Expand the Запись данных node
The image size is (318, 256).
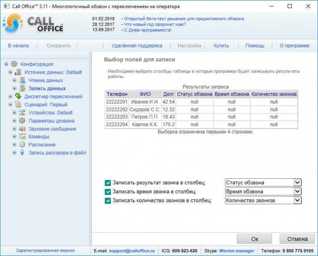[15, 88]
